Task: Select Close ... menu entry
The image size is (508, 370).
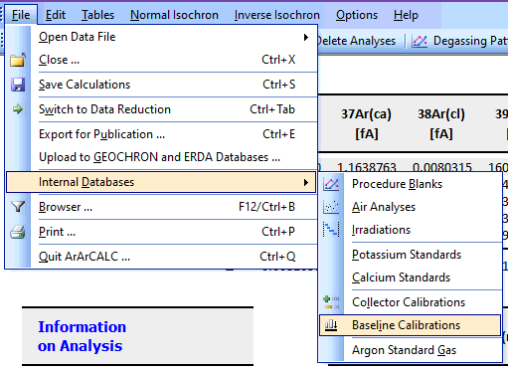Action: [x=161, y=60]
